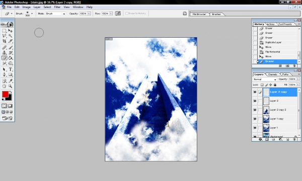Toggle lock transparent pixels

[x=262, y=85]
